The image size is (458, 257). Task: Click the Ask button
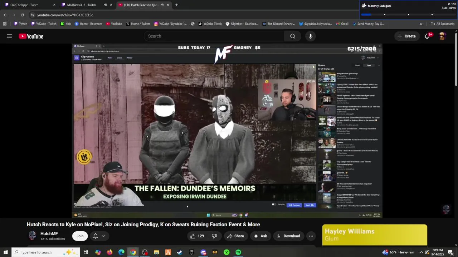coord(260,236)
